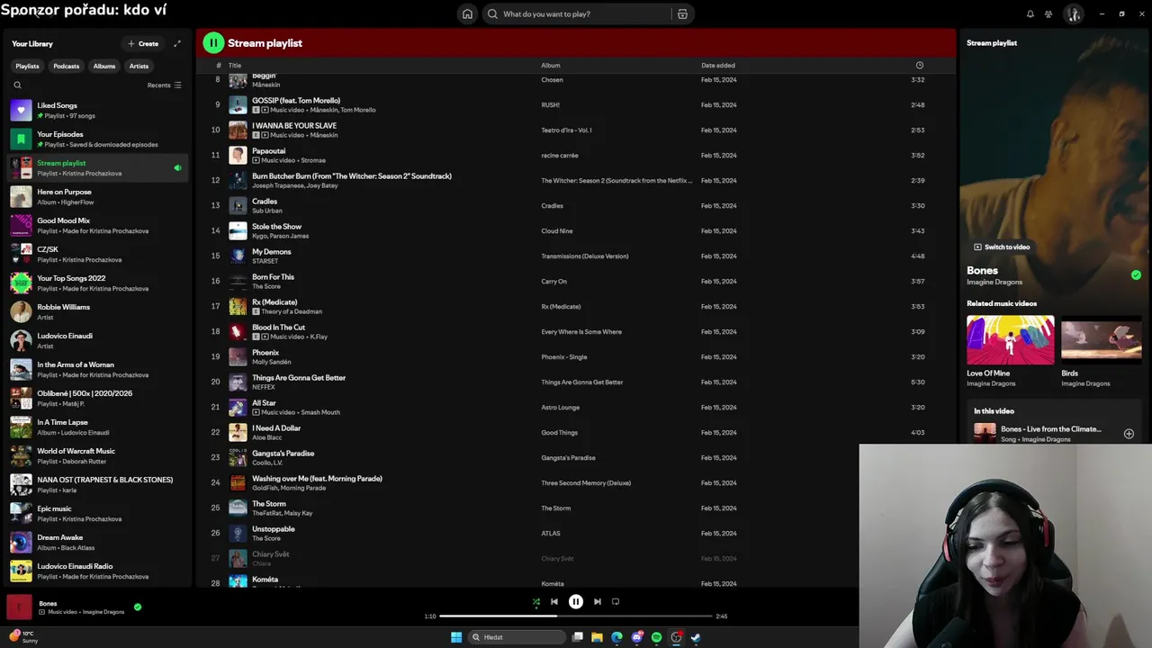This screenshot has width=1152, height=648.
Task: Open Good Mood Mix playlist
Action: click(97, 225)
